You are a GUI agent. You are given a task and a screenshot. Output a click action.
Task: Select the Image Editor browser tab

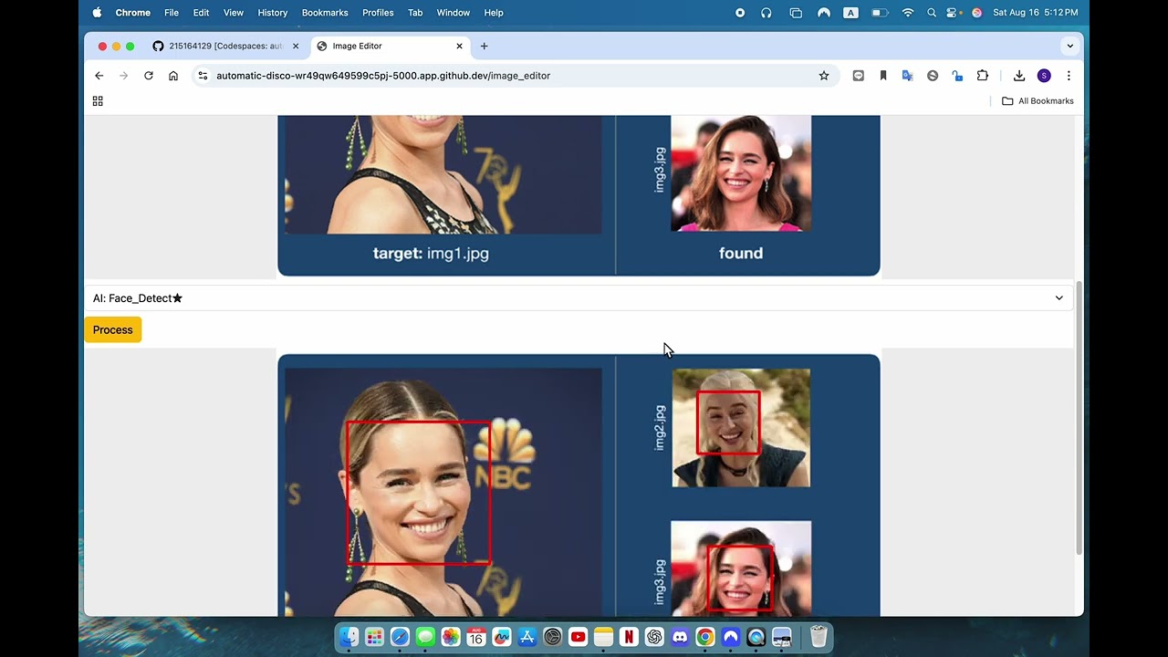point(391,46)
